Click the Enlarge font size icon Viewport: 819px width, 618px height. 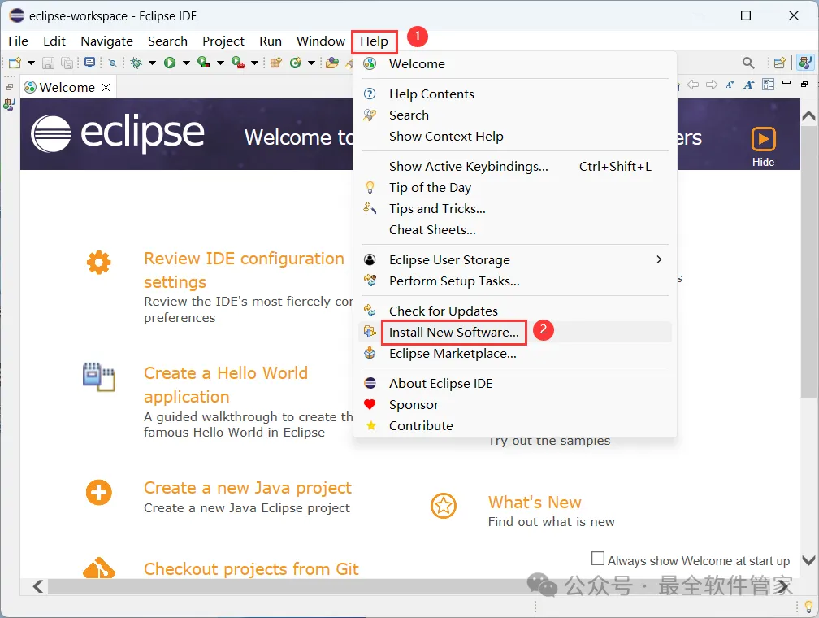tap(748, 85)
